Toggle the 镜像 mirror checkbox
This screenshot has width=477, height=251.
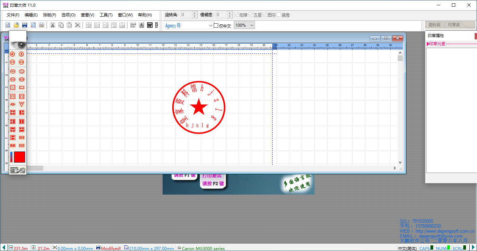279,15
